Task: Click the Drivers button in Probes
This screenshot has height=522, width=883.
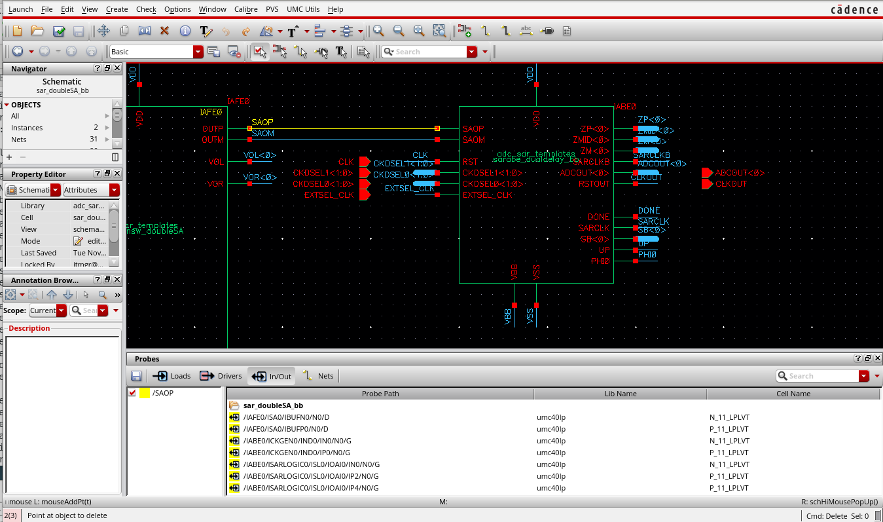Action: (221, 376)
